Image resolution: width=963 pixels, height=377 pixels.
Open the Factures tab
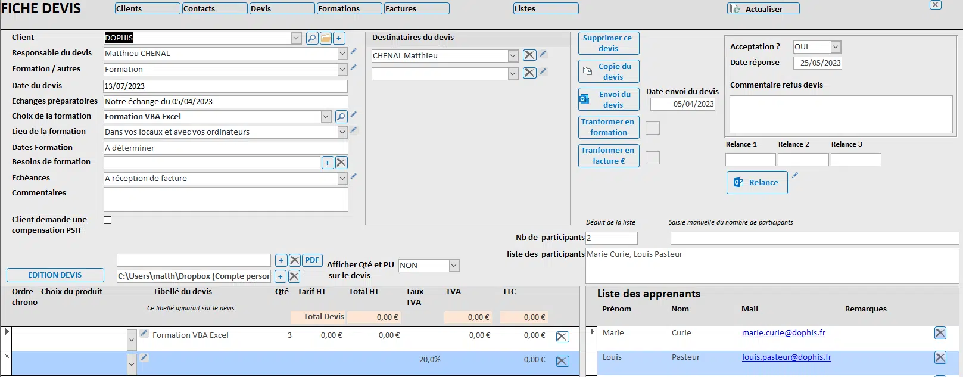(x=417, y=8)
